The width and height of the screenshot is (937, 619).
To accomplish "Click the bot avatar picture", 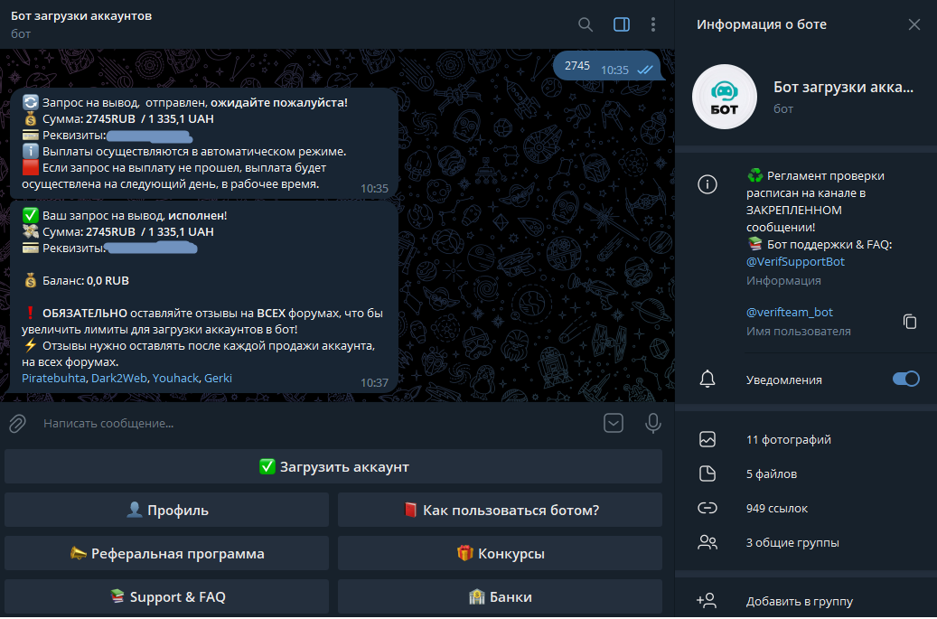I will click(x=724, y=98).
